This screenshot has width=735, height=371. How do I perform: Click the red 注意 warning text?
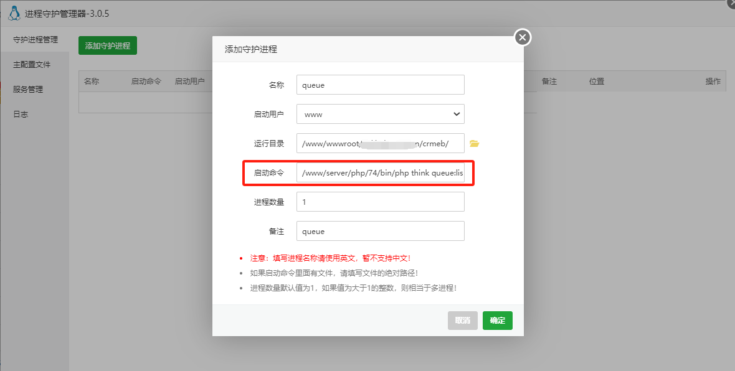(330, 258)
